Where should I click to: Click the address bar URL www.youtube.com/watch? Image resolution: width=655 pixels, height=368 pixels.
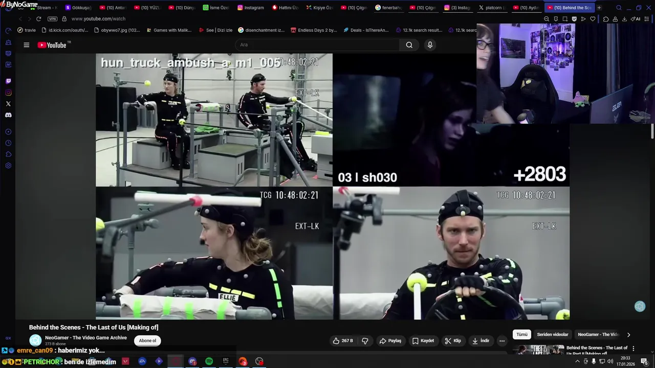(98, 19)
